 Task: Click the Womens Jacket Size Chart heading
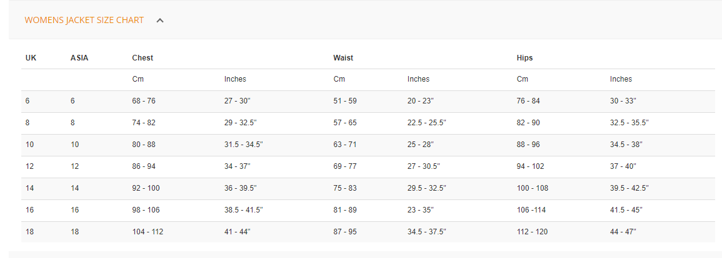click(x=84, y=20)
